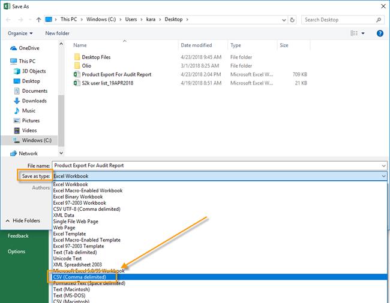390x303 pixels.
Task: Open 3D Objects in the sidebar
Action: click(x=34, y=71)
